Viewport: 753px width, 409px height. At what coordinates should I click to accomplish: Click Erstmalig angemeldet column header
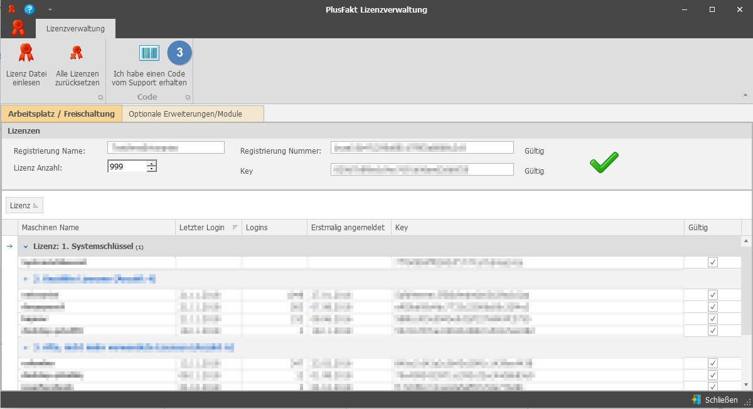[x=349, y=227]
